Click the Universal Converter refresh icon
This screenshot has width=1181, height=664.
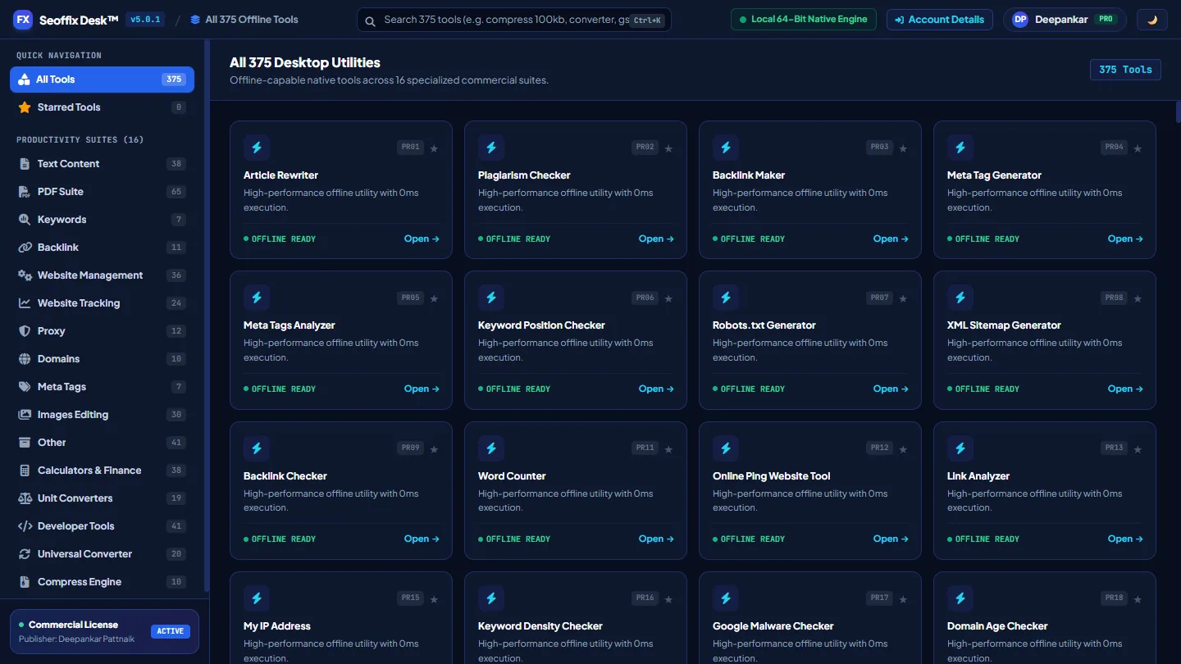coord(25,554)
